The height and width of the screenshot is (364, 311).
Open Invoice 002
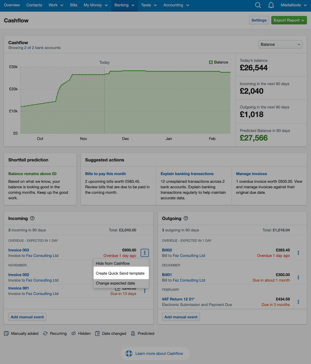19,275
